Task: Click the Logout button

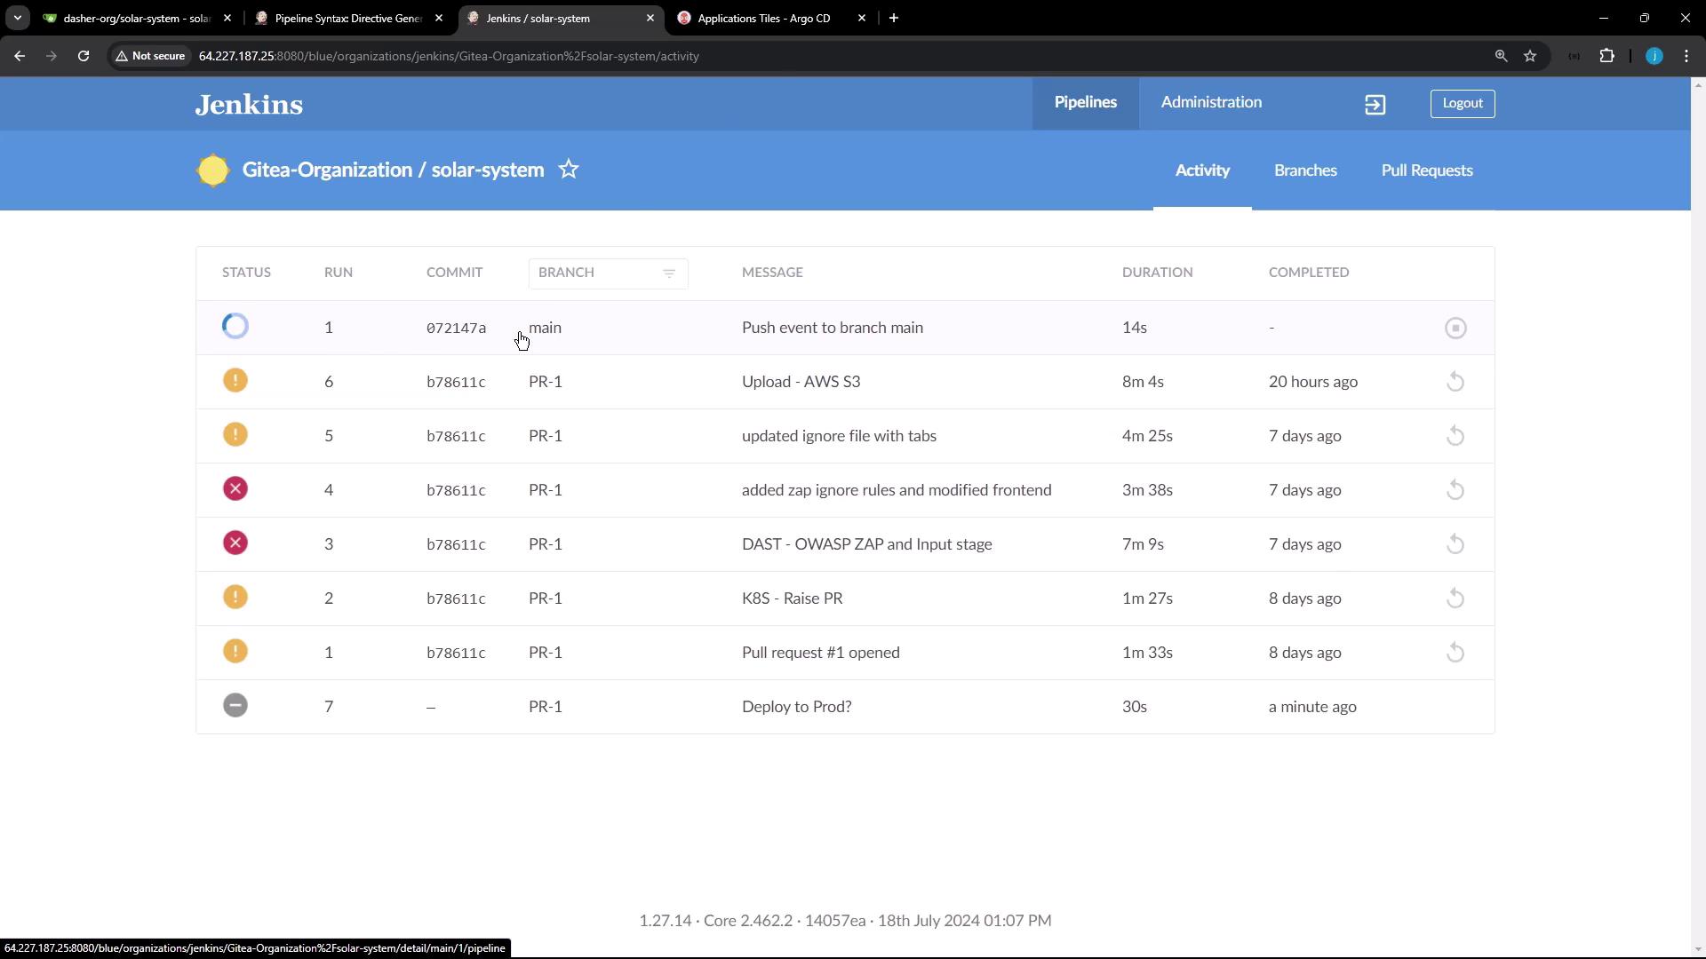Action: pos(1462,104)
